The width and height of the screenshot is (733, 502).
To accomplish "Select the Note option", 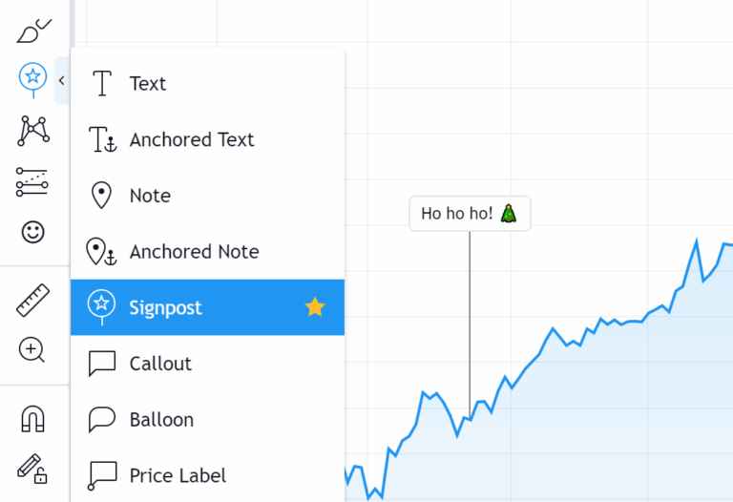I will (150, 196).
